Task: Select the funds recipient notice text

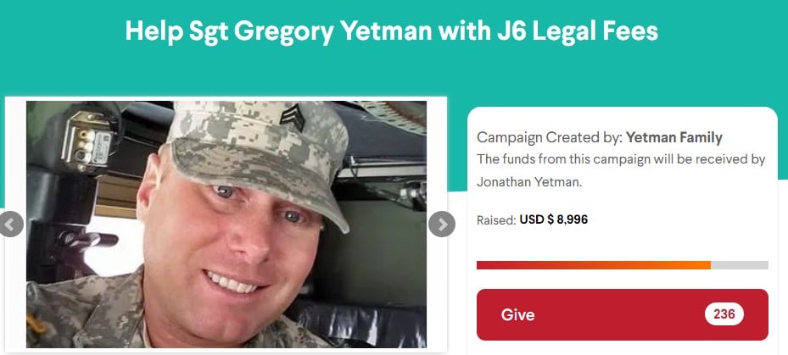Action: coord(621,170)
